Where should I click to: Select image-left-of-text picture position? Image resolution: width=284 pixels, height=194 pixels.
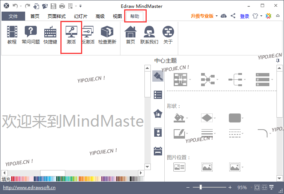coord(179,167)
